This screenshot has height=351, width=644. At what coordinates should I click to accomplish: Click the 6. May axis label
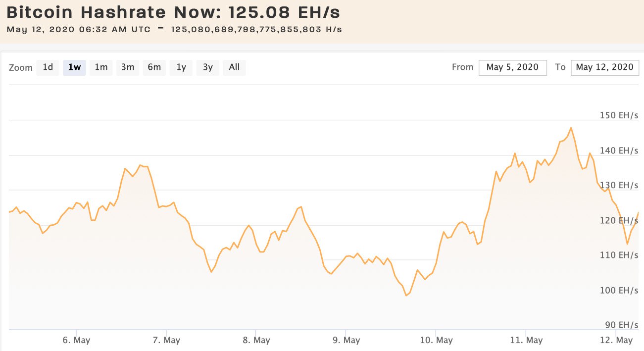(76, 340)
